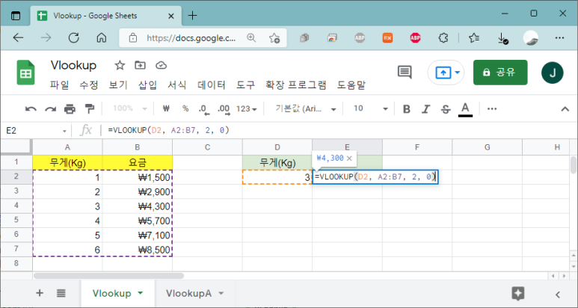Open the J account avatar
Image resolution: width=578 pixels, height=308 pixels.
552,73
